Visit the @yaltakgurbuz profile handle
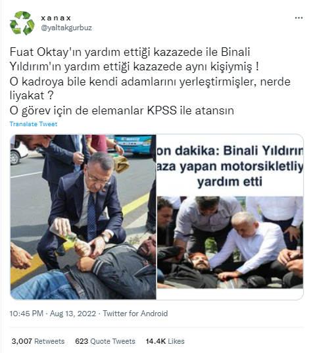 click(66, 28)
